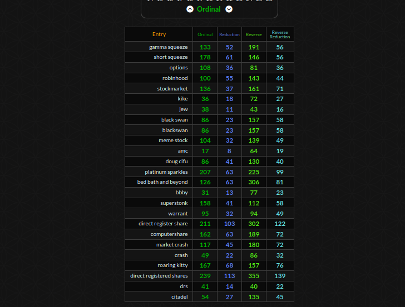Select the 'short squeeze' entry

171,57
